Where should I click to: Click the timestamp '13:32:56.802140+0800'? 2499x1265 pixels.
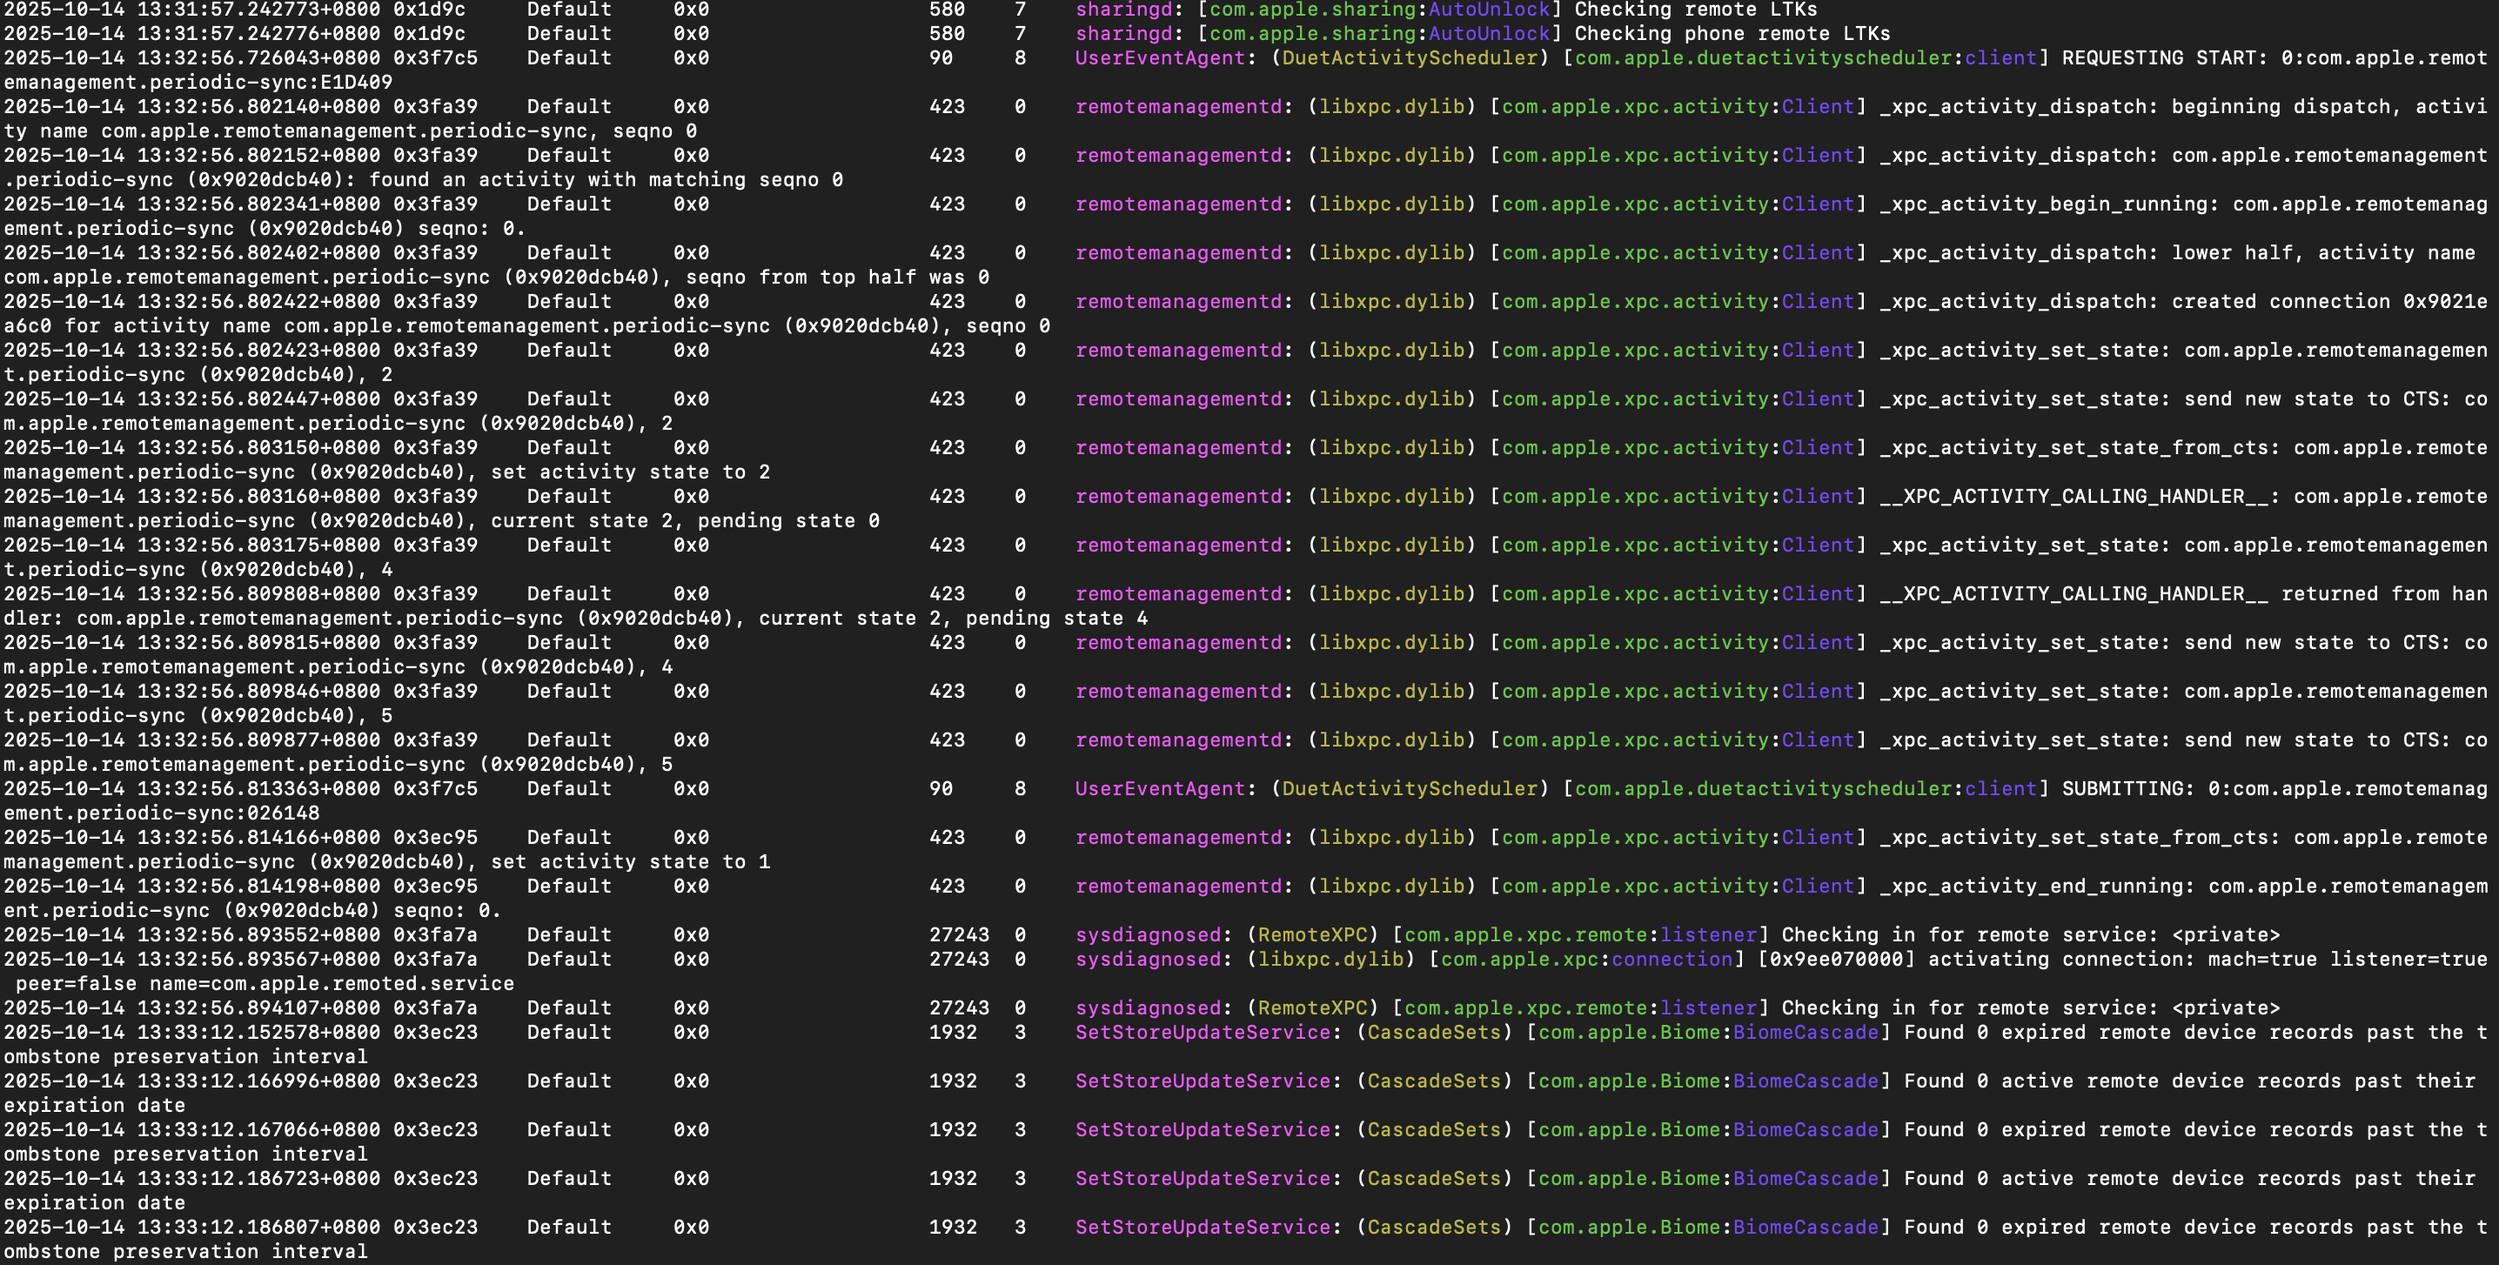(258, 107)
